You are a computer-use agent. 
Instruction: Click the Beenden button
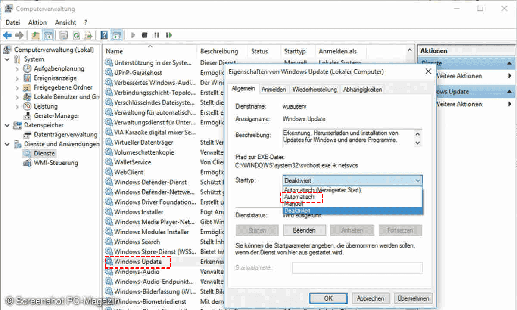304,230
